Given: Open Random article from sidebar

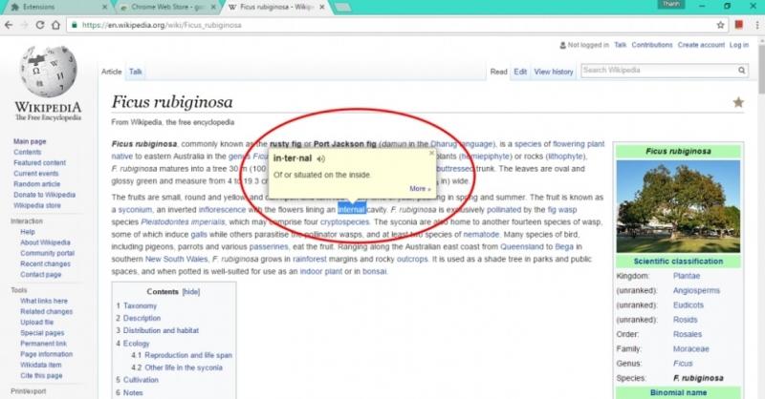Looking at the screenshot, I should pos(36,184).
